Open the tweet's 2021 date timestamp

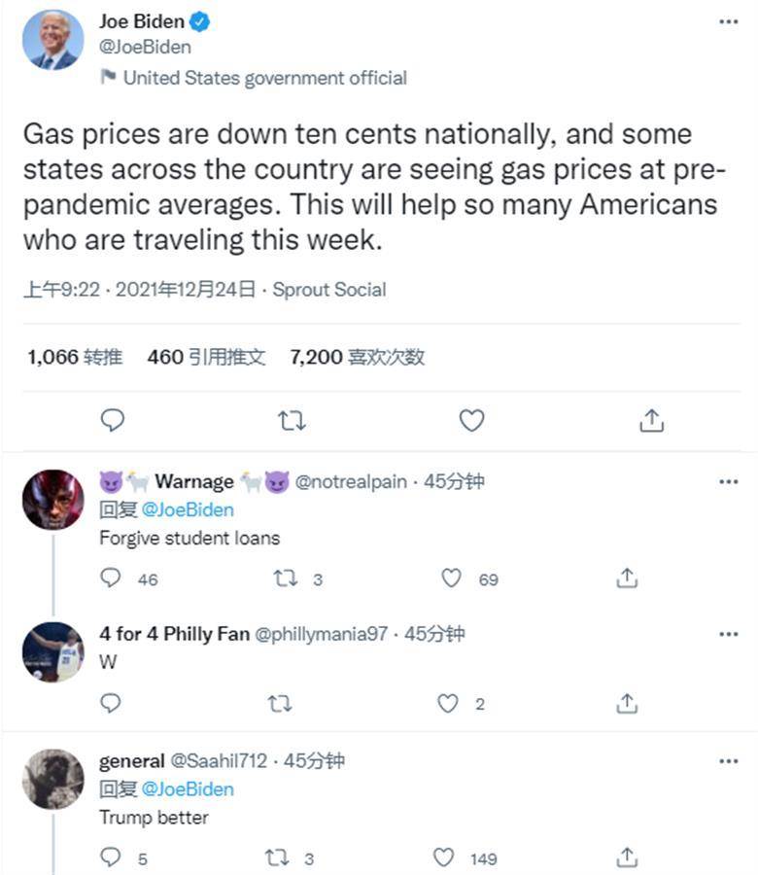(185, 289)
